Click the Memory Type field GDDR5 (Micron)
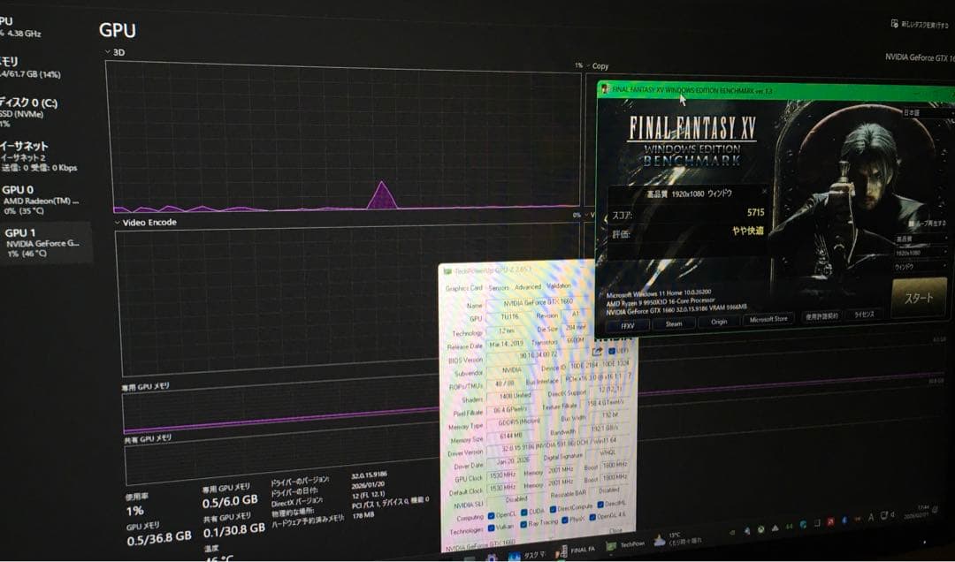 point(519,423)
